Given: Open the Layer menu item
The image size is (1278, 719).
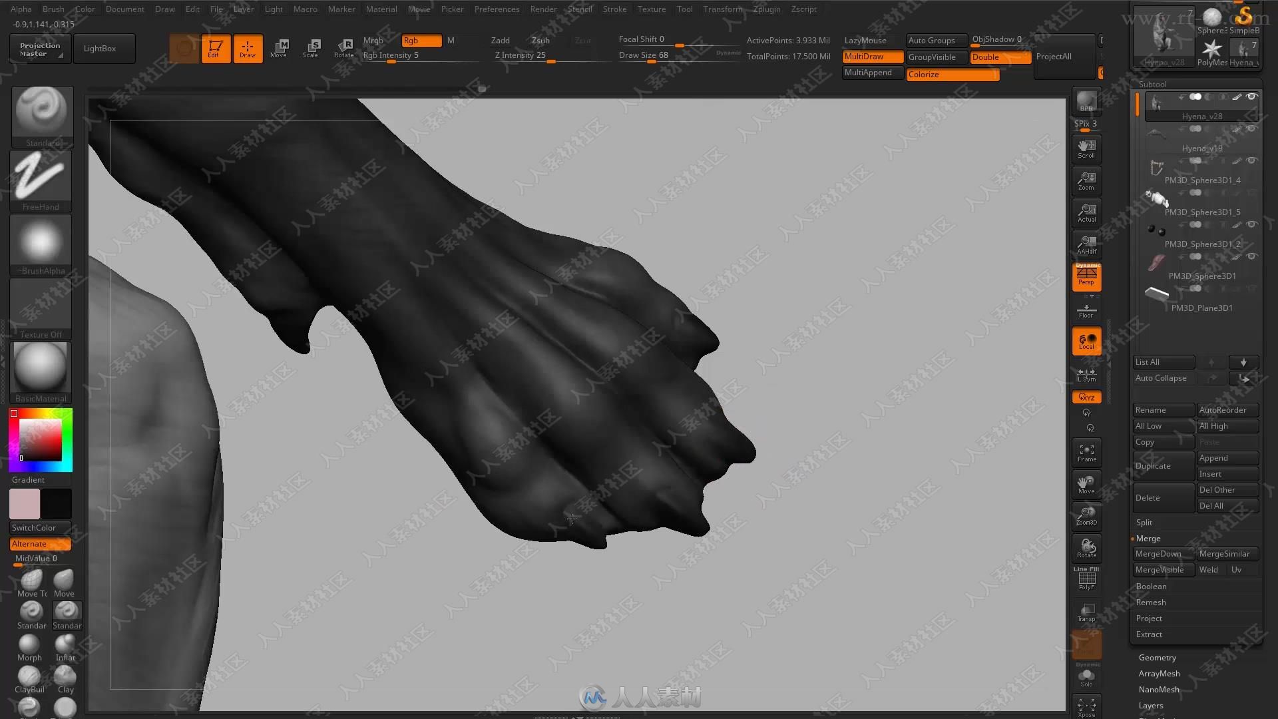Looking at the screenshot, I should [243, 9].
